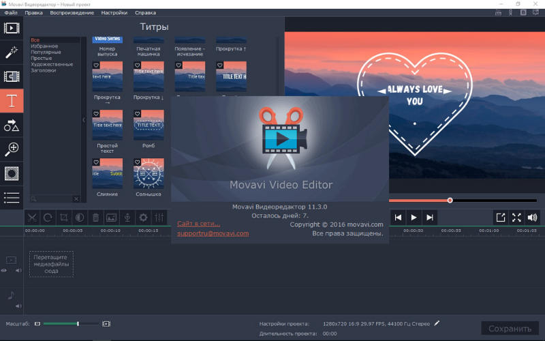Viewport: 545px width, 341px height.
Task: Select the Солнышко title thumbnail
Action: click(149, 174)
